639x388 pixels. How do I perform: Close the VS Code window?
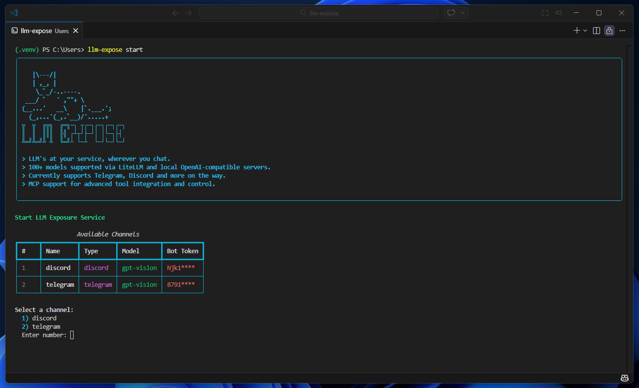[x=622, y=13]
